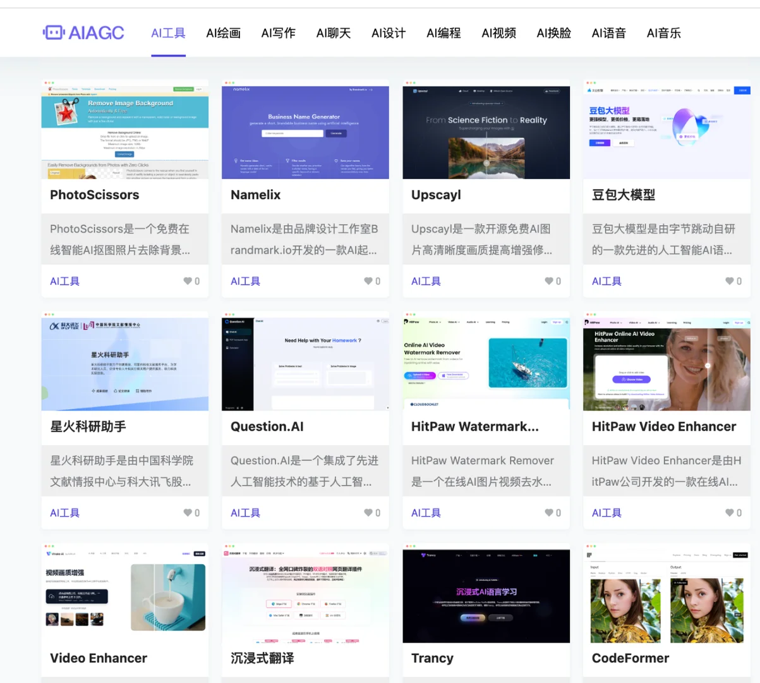Image resolution: width=760 pixels, height=683 pixels.
Task: Open the AI视频 category tab
Action: tap(498, 34)
